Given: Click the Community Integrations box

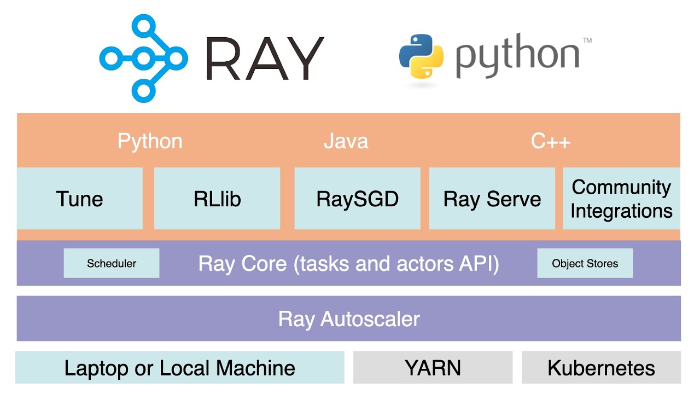Looking at the screenshot, I should point(621,198).
